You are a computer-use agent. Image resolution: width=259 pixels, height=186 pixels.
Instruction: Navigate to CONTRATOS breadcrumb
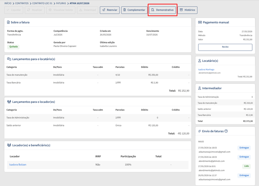pyautogui.click(x=22, y=3)
